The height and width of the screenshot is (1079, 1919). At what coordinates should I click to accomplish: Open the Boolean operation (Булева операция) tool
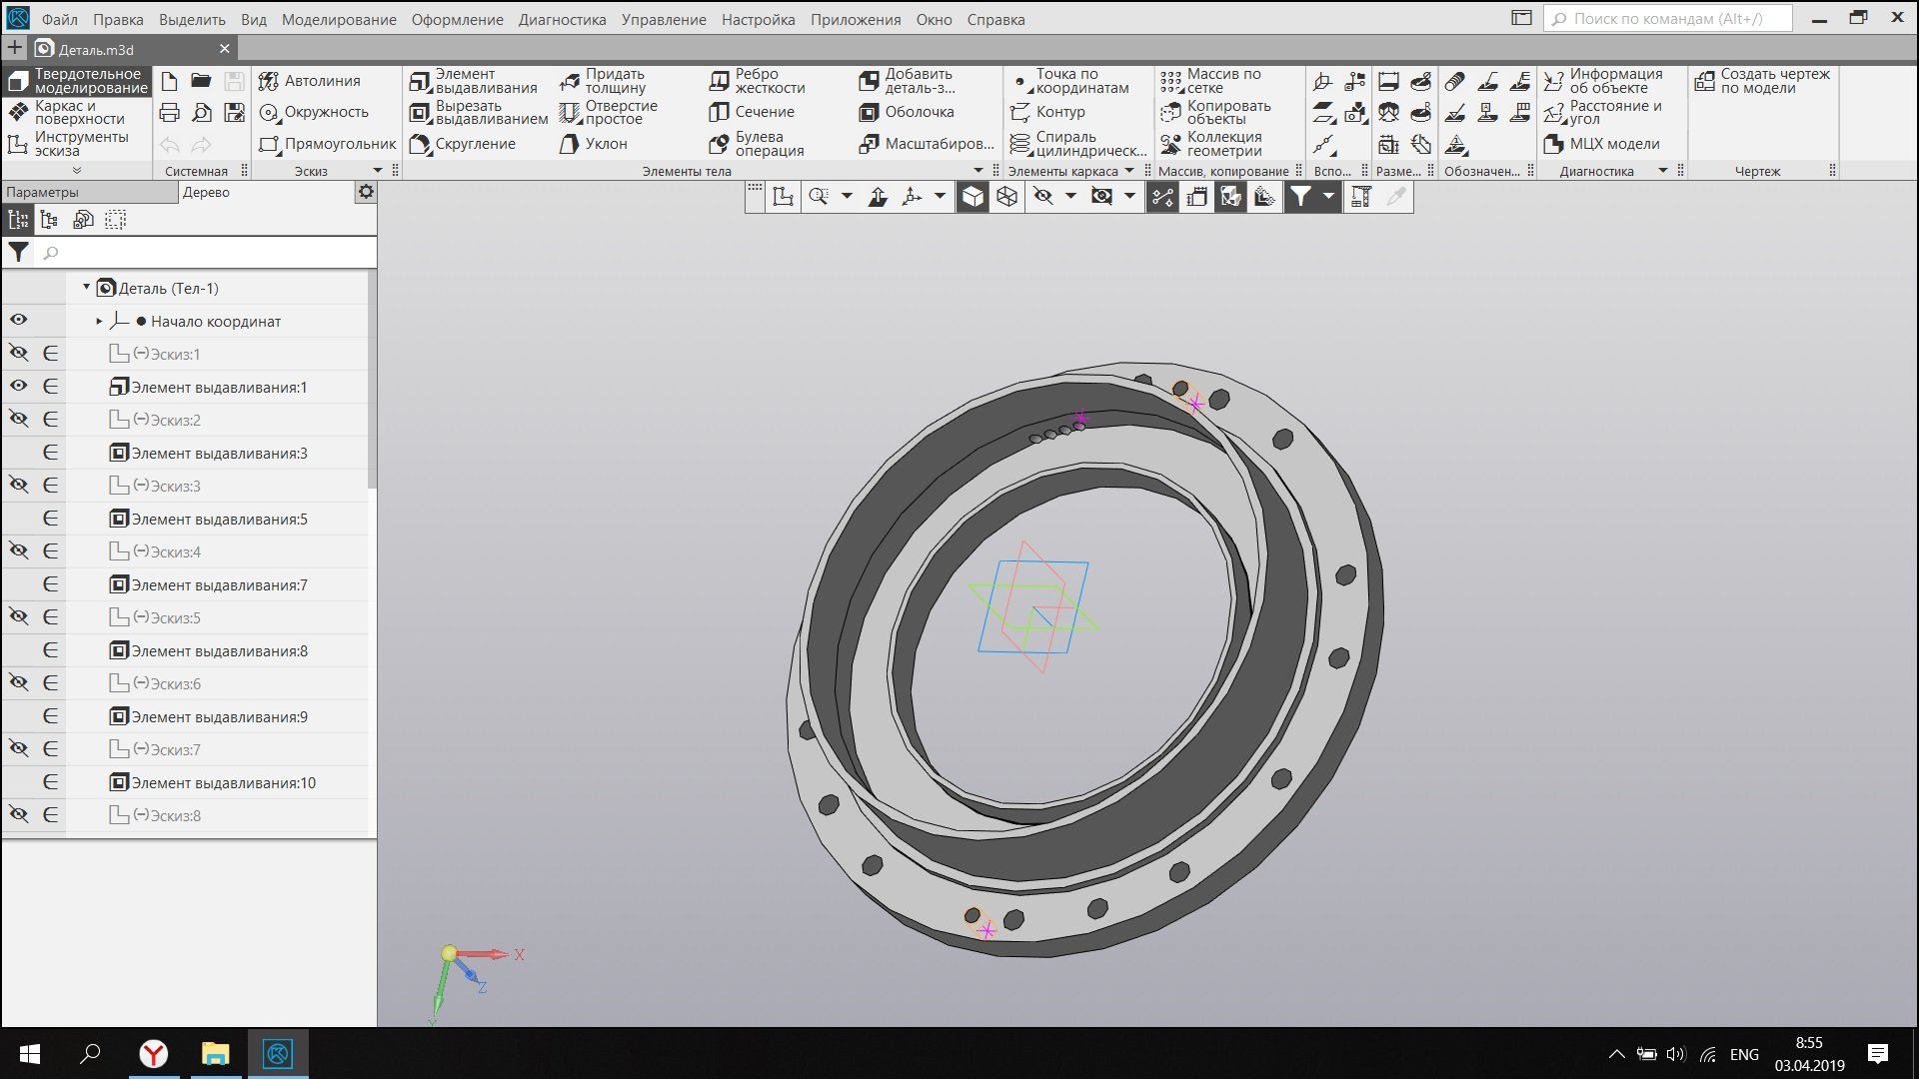pyautogui.click(x=719, y=144)
